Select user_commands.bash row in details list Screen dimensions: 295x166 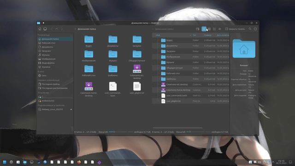tap(190, 95)
